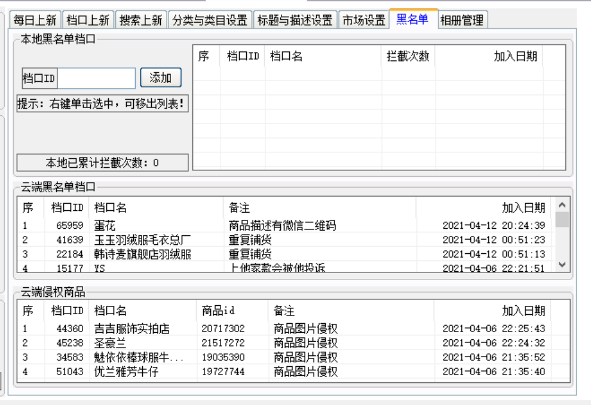Viewport: 591px width, 405px height.
Task: Click the 档口ID input field
Action: point(96,78)
